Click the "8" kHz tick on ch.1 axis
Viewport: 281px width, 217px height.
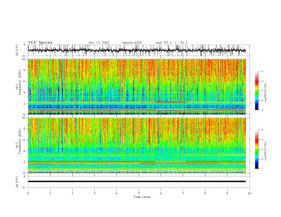pos(25,70)
